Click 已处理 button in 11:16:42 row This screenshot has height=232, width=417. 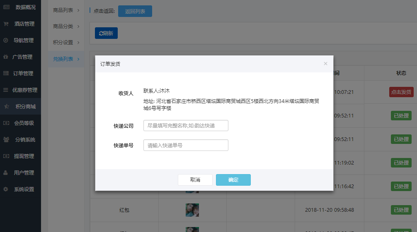401,187
